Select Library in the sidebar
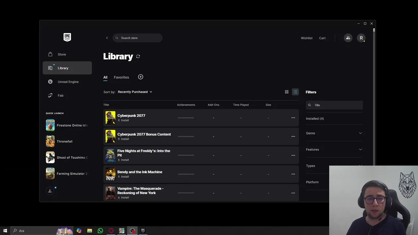This screenshot has height=235, width=418. pyautogui.click(x=67, y=68)
